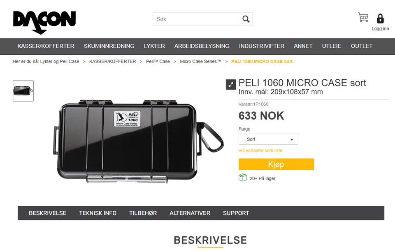The width and height of the screenshot is (395, 252).
Task: Click Vis varianter som liste link
Action: 260,150
